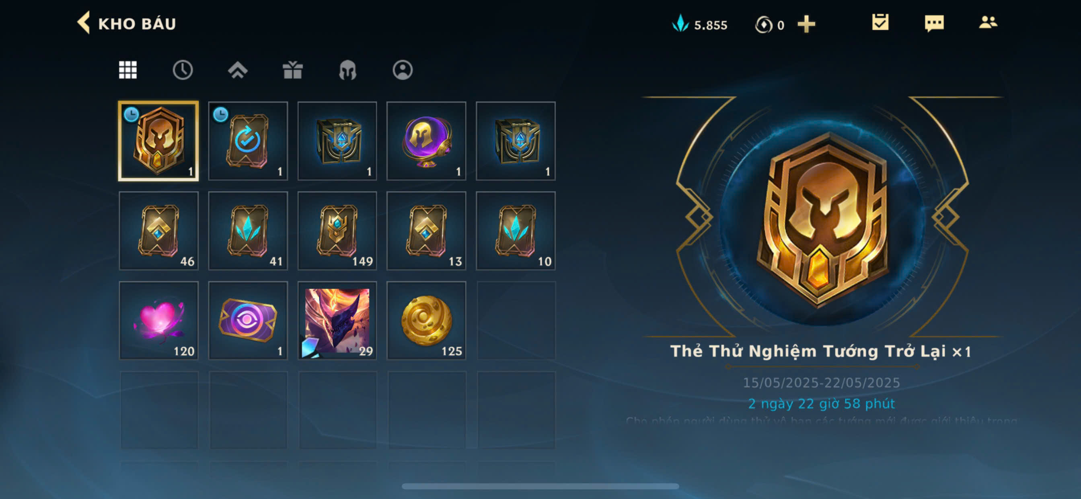
Task: Select the gift box filter tab
Action: point(292,70)
